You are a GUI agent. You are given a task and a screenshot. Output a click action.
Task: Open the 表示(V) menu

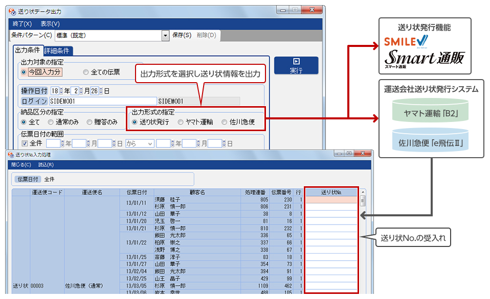[50, 23]
